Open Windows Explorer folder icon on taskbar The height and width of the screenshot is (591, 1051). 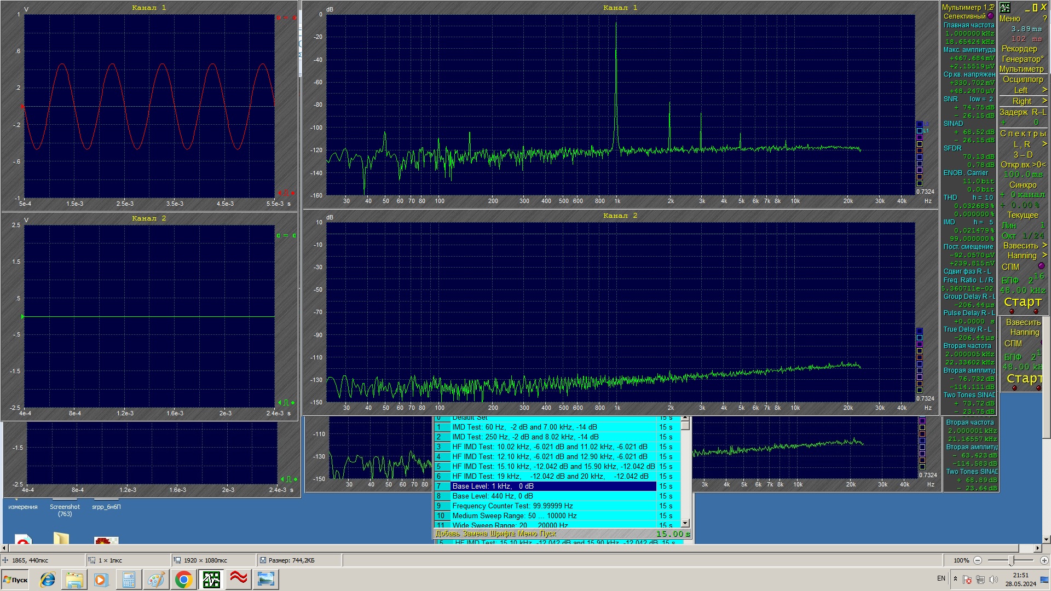[74, 580]
